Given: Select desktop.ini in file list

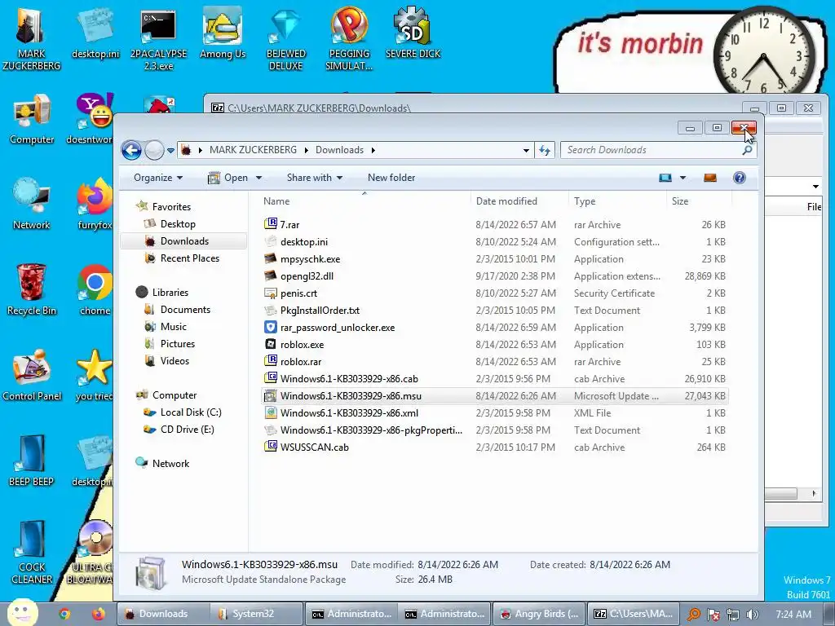Looking at the screenshot, I should click(304, 241).
